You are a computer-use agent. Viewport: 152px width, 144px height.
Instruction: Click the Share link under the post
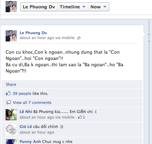click(x=11, y=84)
